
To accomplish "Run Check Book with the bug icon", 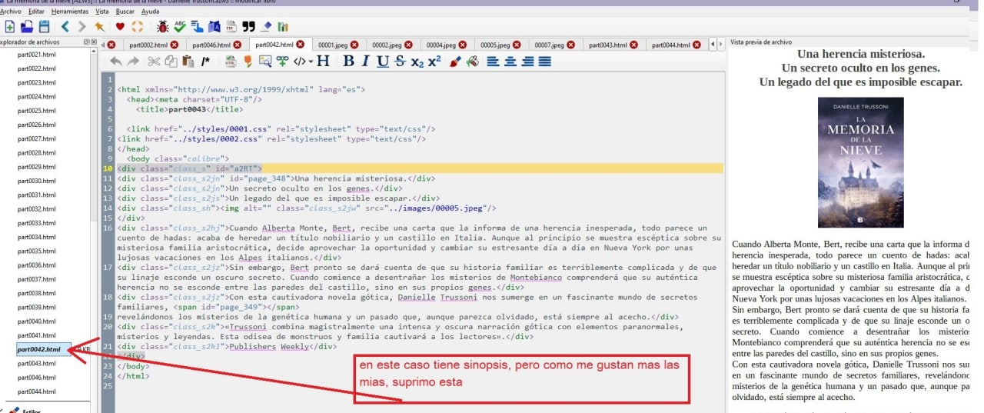I will tap(162, 27).
